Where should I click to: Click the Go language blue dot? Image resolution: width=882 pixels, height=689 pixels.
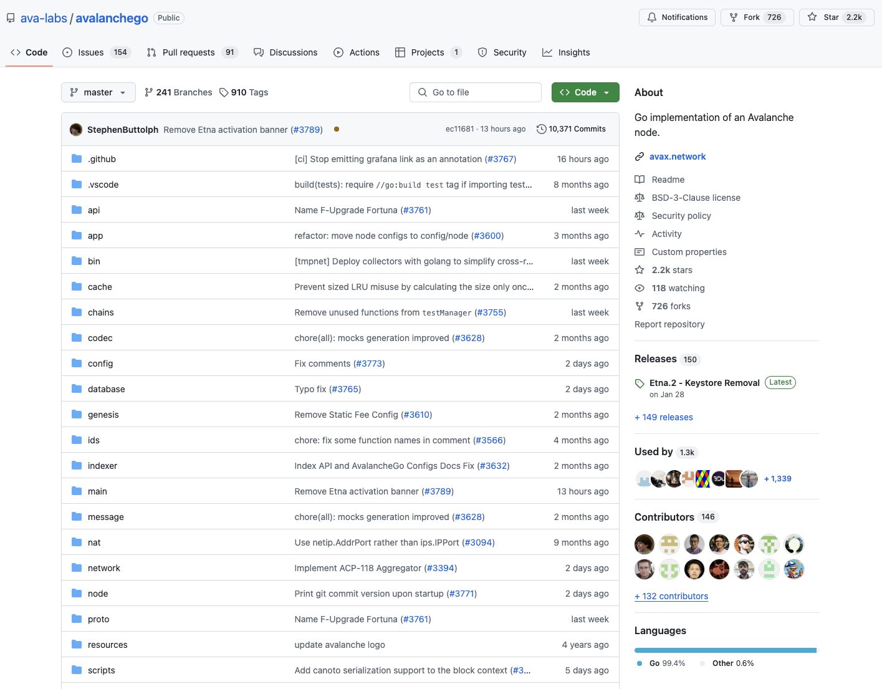[640, 663]
